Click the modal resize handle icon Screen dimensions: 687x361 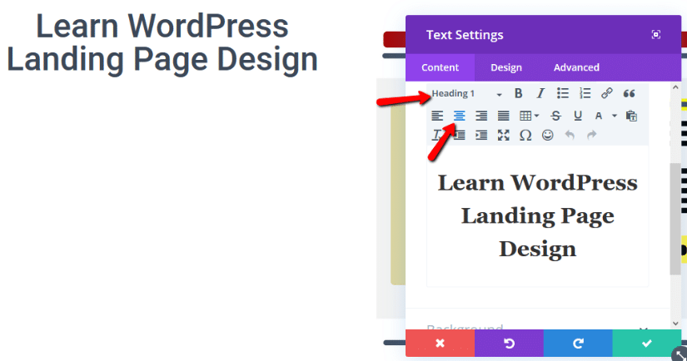[x=680, y=354]
